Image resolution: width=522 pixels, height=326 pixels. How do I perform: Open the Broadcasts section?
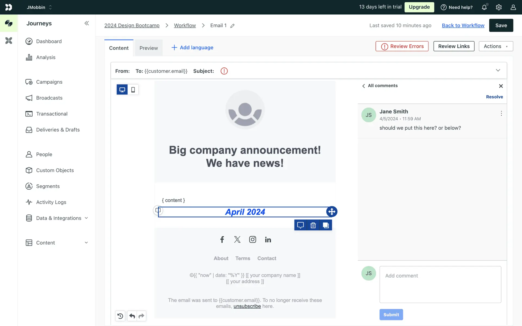click(x=49, y=98)
